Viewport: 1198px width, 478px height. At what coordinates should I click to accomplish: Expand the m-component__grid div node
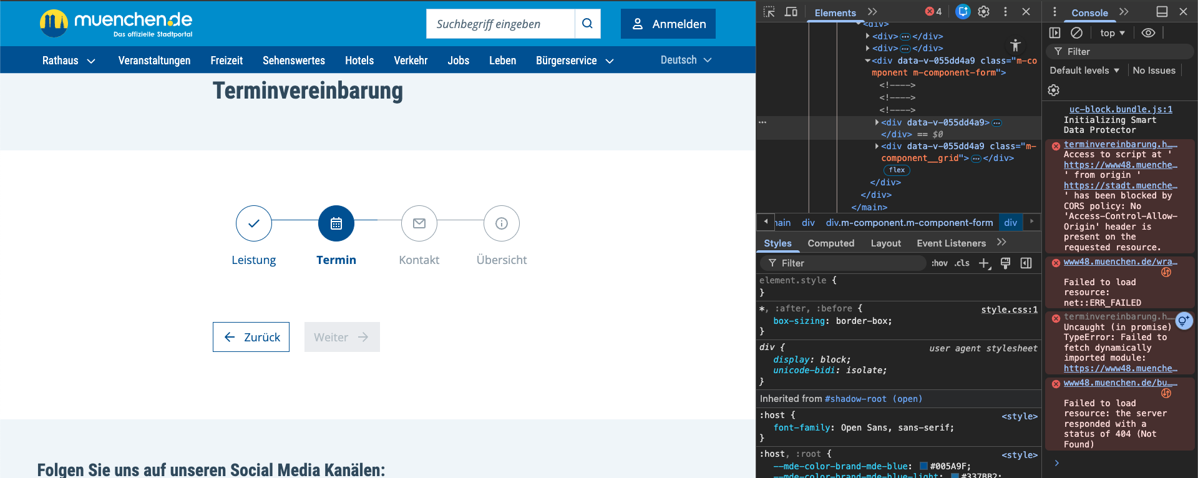pyautogui.click(x=877, y=146)
